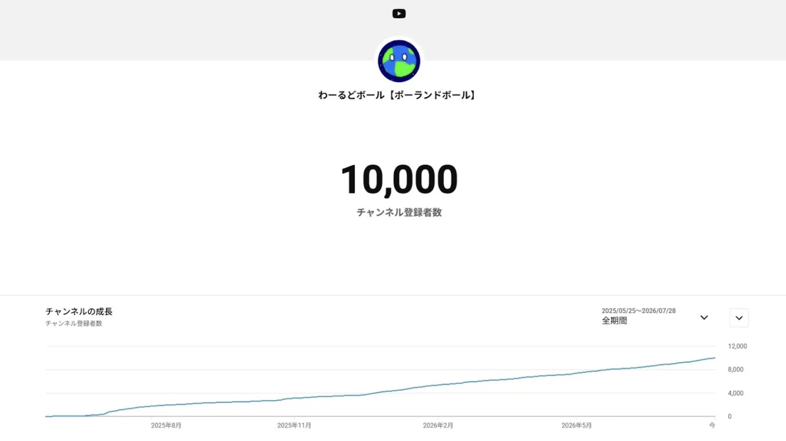Screen dimensions: 786x441
Task: Click the チャンネル登録者数 chart subtitle
Action: click(74, 323)
